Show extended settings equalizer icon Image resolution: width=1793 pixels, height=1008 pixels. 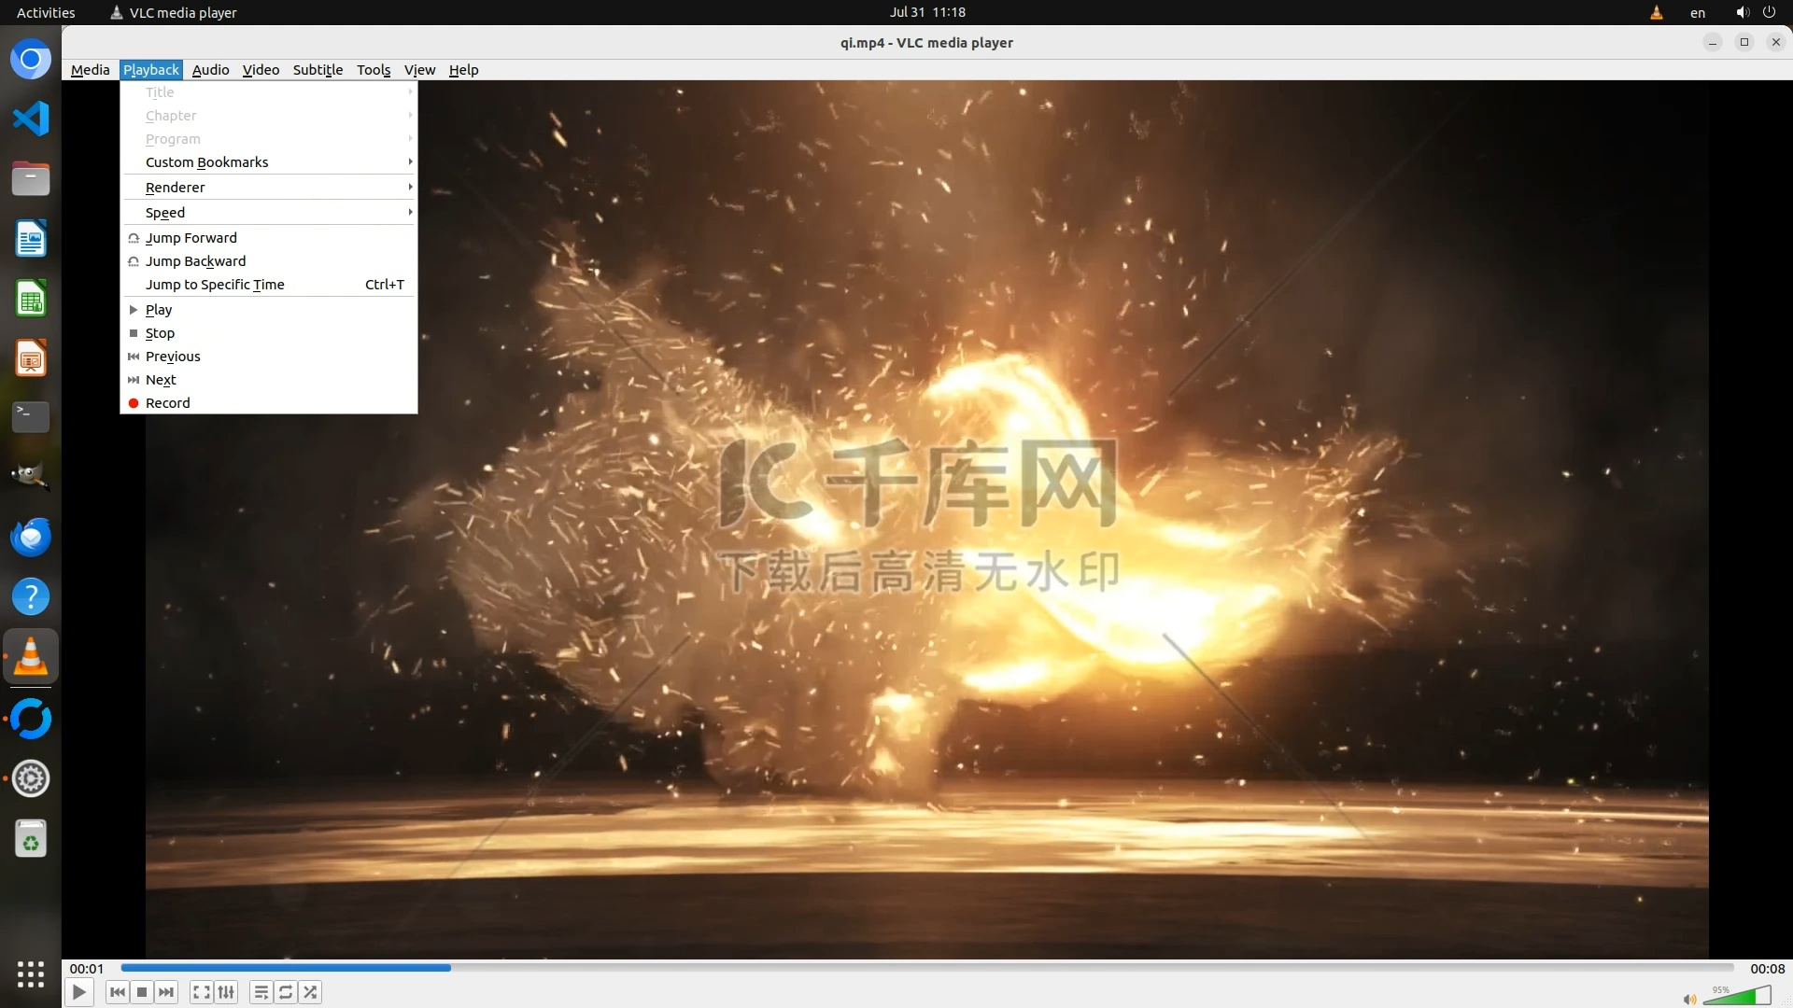tap(226, 992)
